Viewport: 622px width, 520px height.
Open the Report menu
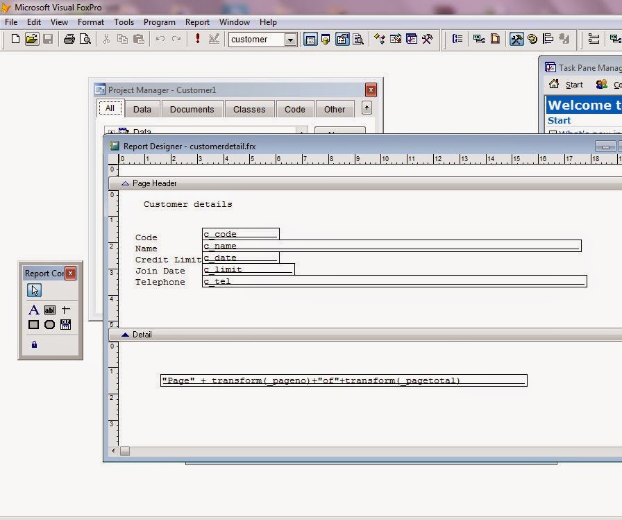pyautogui.click(x=197, y=22)
